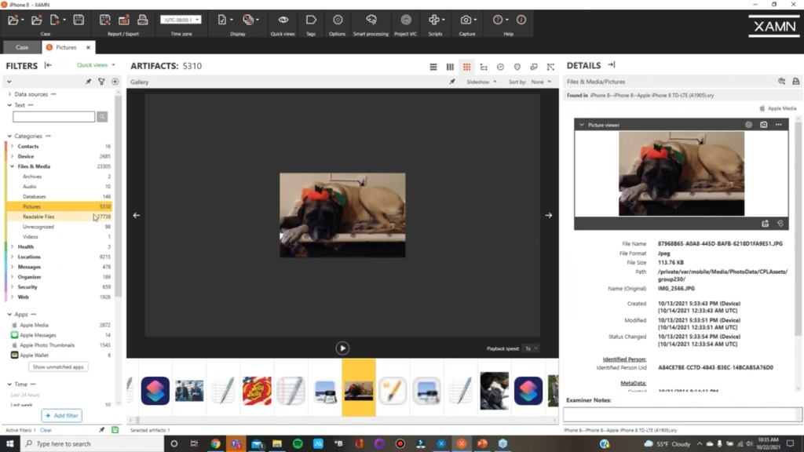Open the Help question mark icon
804x452 pixels.
(498, 20)
